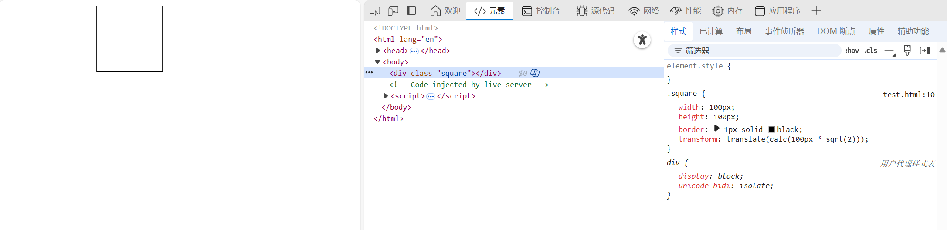Select the closing </body> tag line
This screenshot has height=230, width=947.
click(x=396, y=107)
